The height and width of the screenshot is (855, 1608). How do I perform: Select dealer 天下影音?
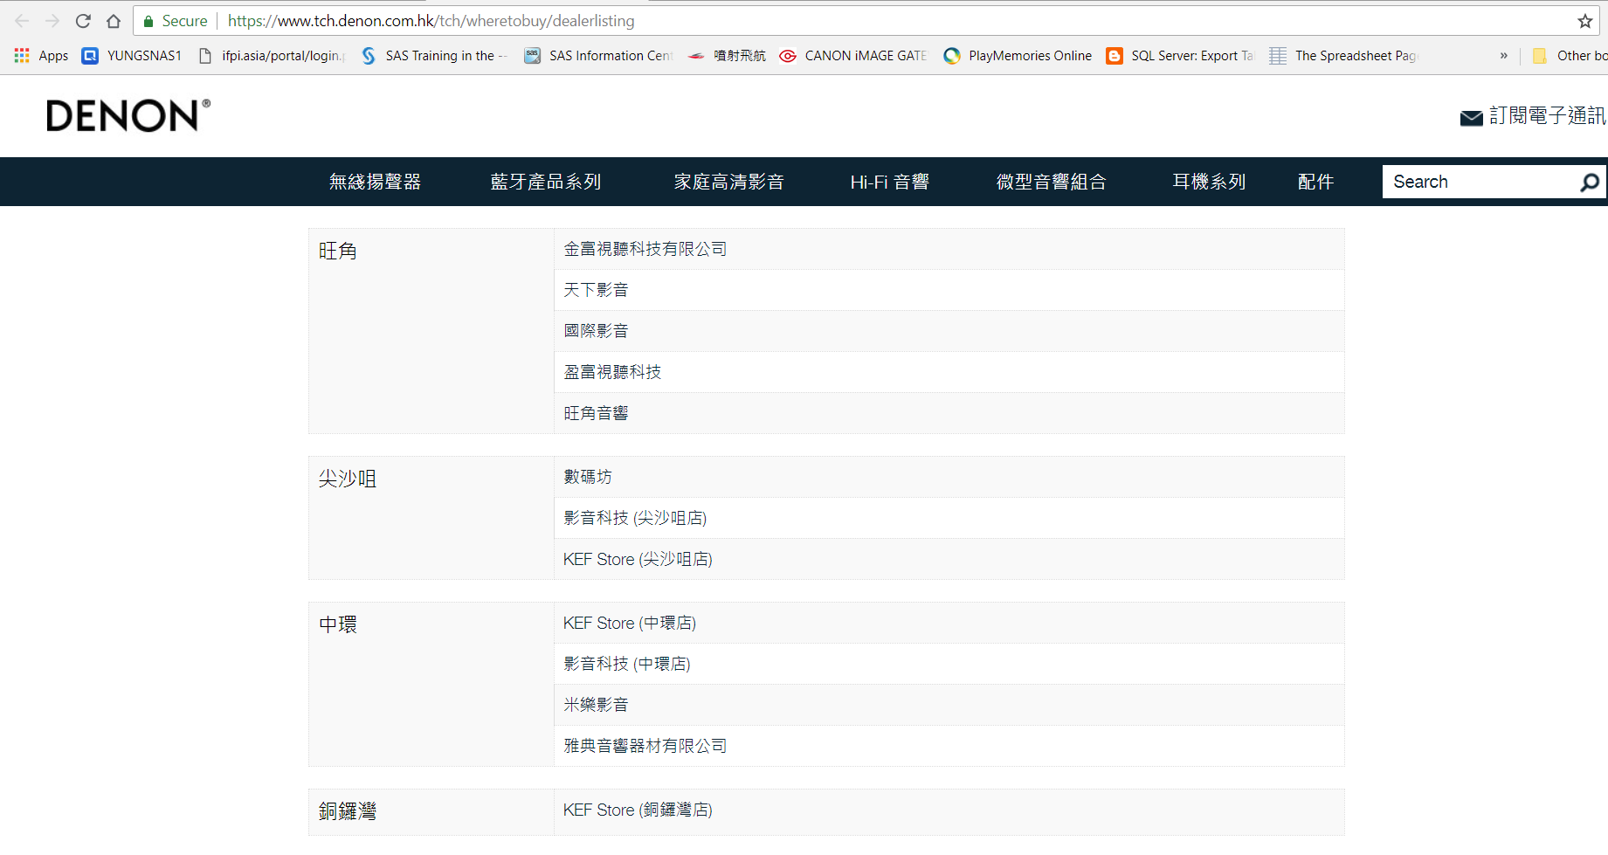(x=596, y=290)
